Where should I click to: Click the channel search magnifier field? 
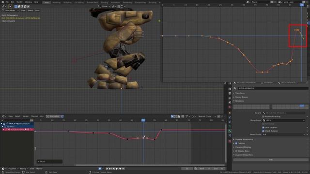[15, 120]
